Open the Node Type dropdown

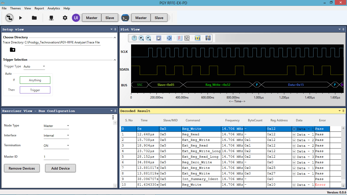pos(56,125)
